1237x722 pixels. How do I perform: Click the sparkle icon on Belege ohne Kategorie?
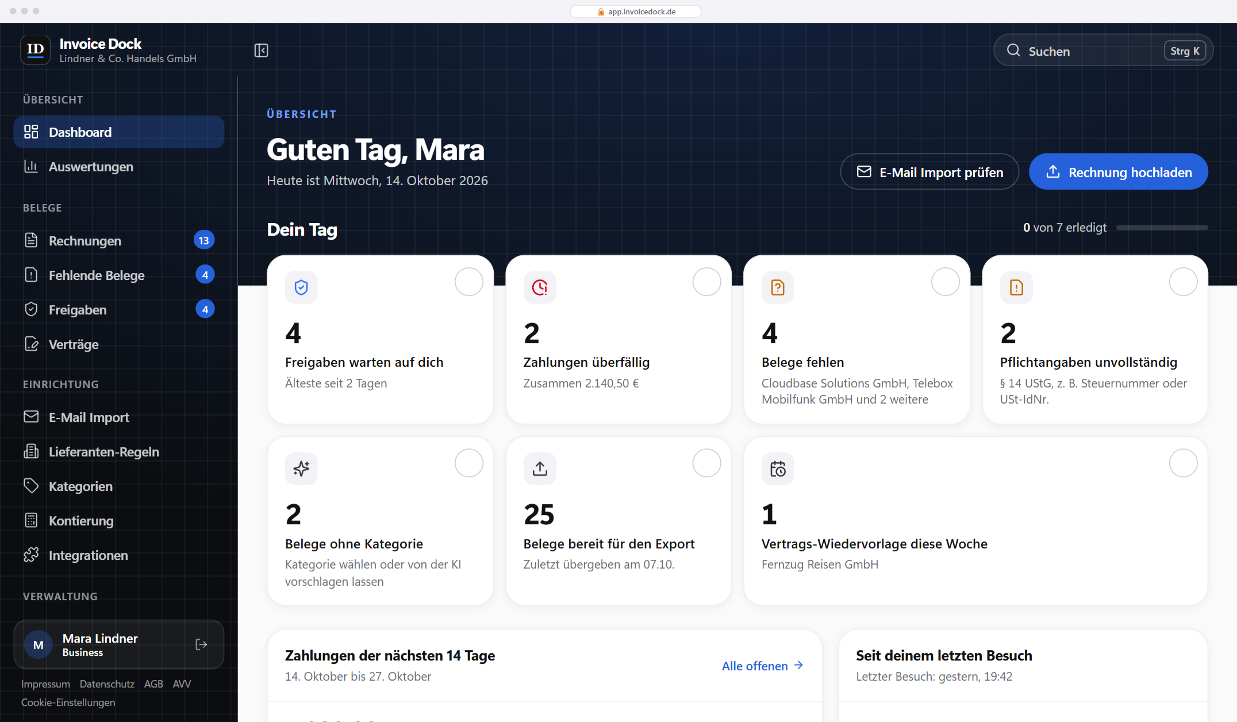coord(301,468)
